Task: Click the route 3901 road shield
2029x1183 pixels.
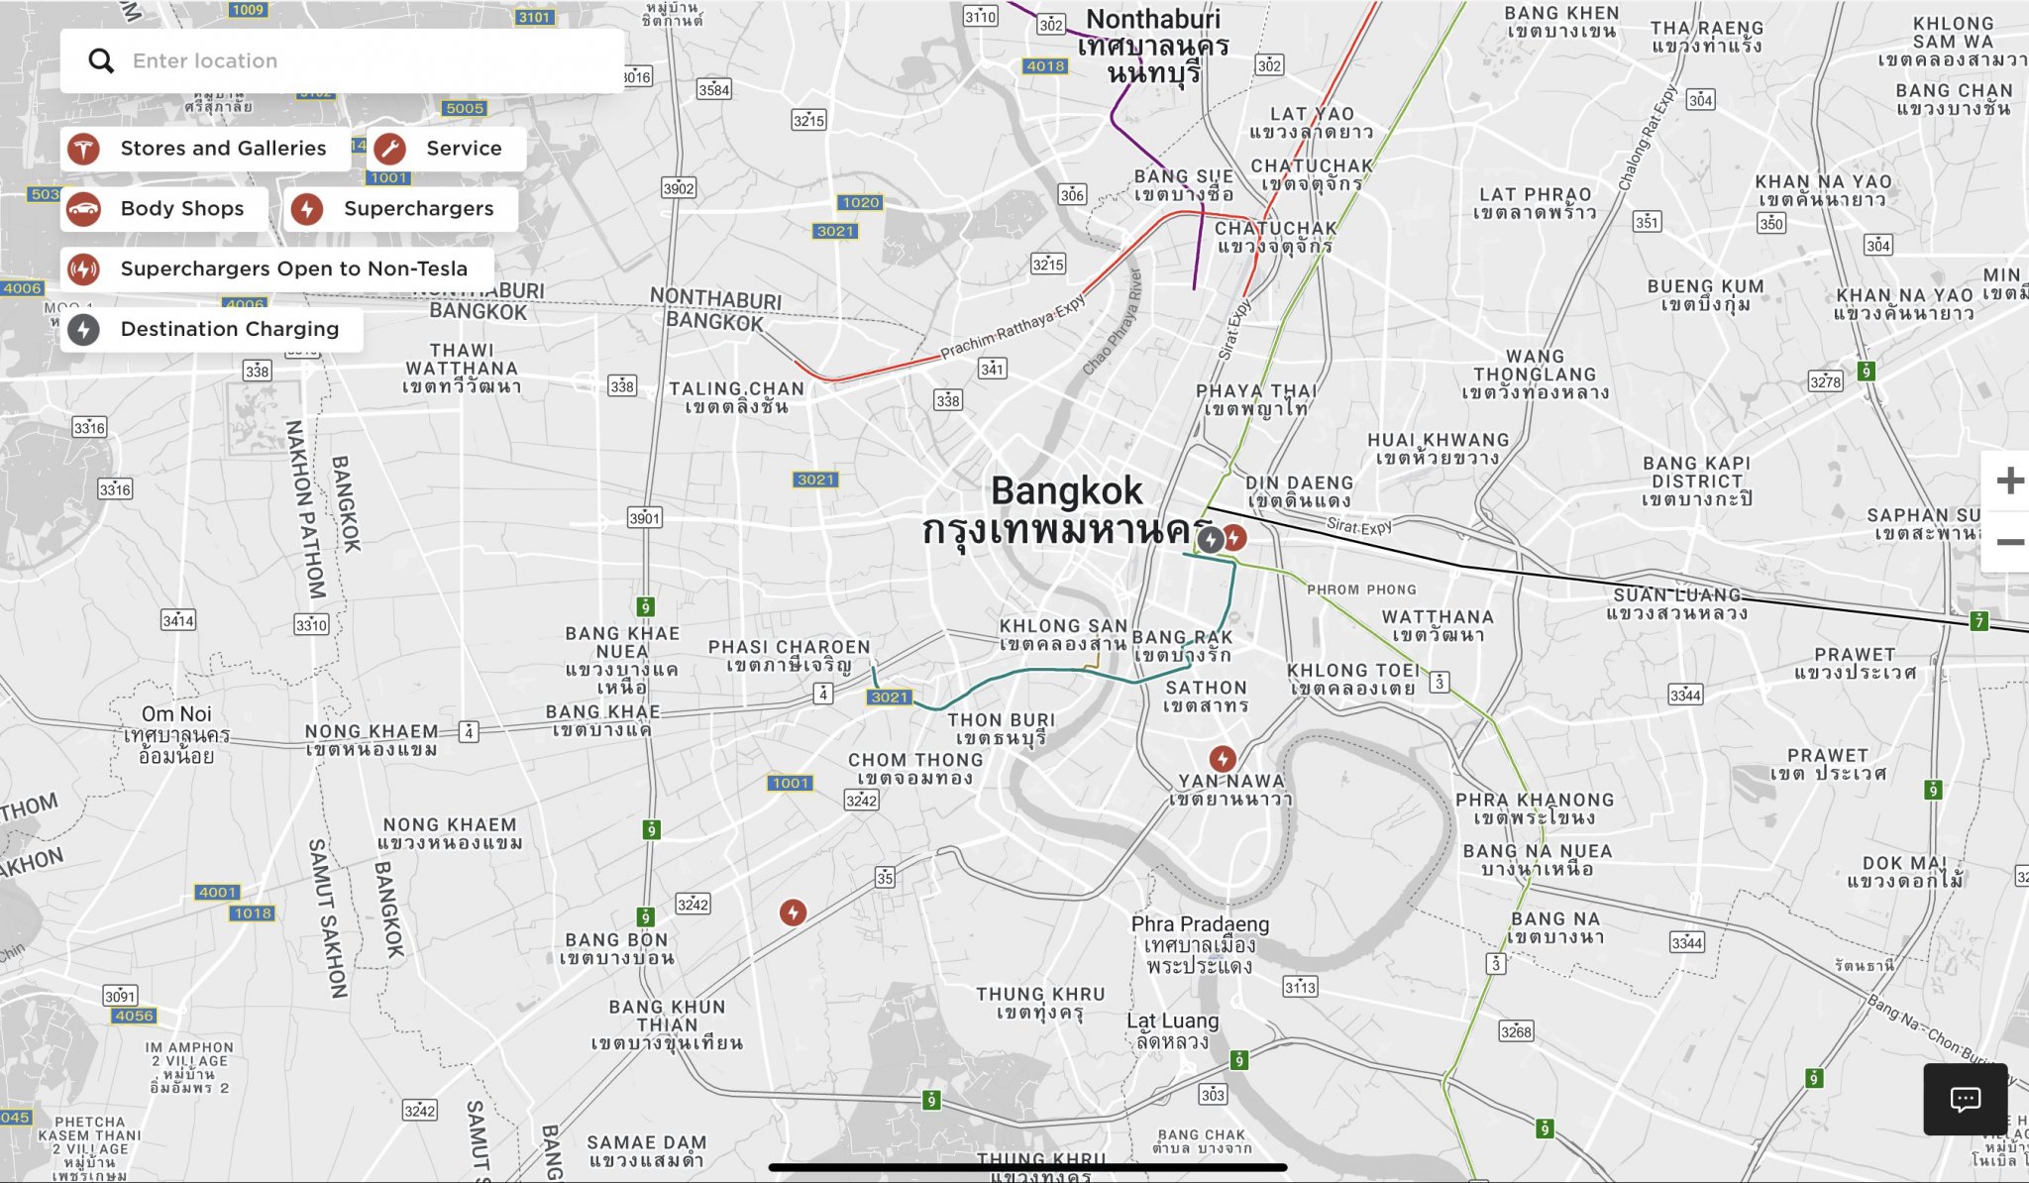Action: point(645,518)
